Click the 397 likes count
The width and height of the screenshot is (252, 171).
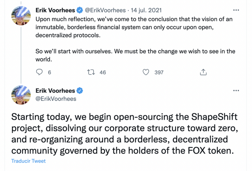[x=159, y=72]
